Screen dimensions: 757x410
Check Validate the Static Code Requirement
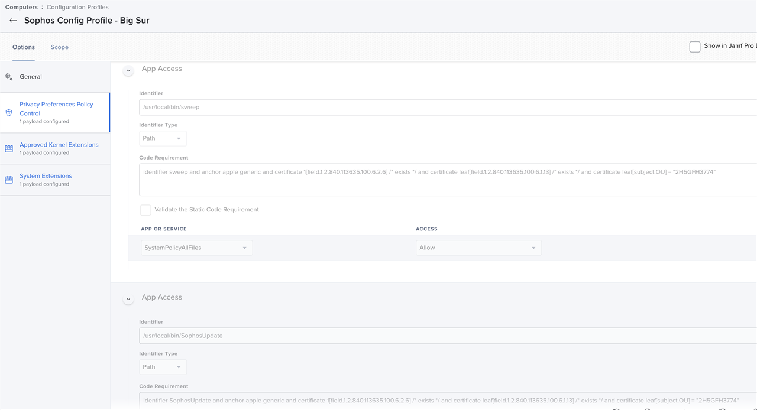coord(145,210)
